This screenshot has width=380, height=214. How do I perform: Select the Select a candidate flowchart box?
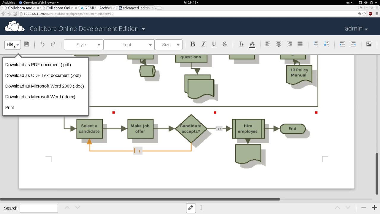coord(89,129)
